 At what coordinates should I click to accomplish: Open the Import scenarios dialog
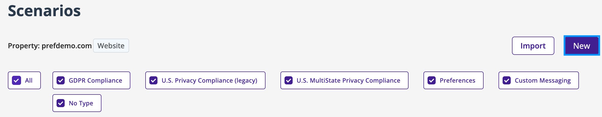[533, 46]
